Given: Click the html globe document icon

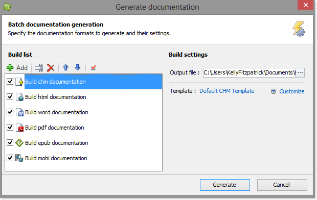Looking at the screenshot, I should pyautogui.click(x=19, y=97).
